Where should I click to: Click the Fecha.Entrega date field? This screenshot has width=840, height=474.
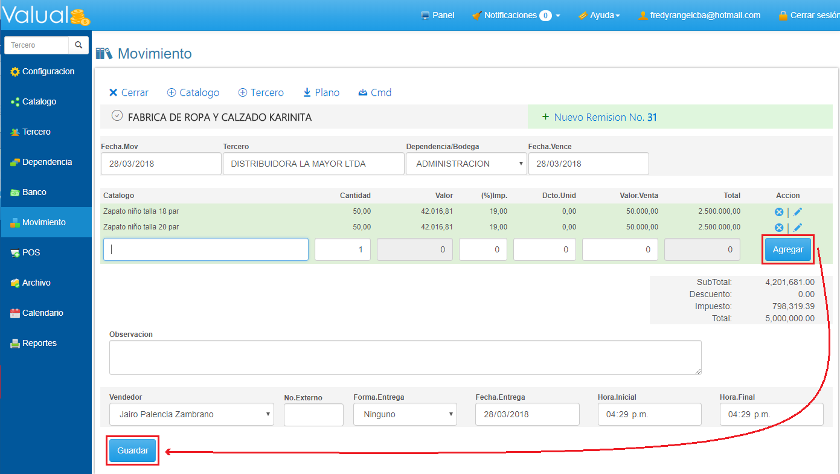click(527, 415)
